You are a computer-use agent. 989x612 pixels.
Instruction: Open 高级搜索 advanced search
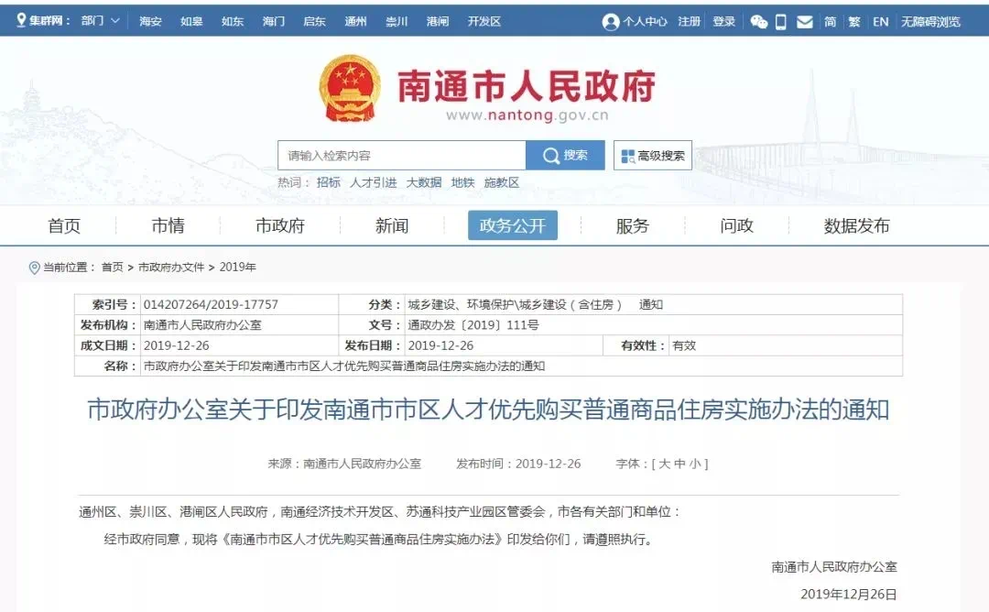pos(653,155)
